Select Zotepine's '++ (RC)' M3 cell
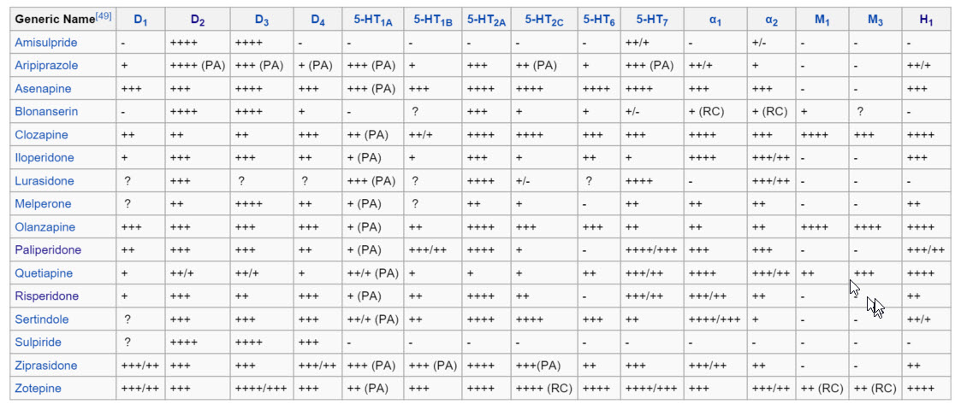Screen dimensions: 961x410 [875, 389]
